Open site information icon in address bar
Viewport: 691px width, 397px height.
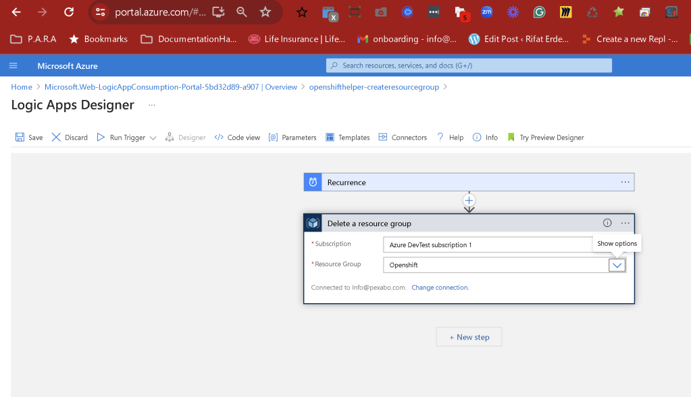[101, 12]
